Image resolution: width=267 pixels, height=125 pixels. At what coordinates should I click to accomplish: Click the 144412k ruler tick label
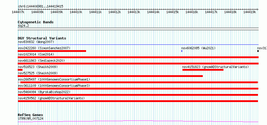pyautogui.click(x=115, y=12)
